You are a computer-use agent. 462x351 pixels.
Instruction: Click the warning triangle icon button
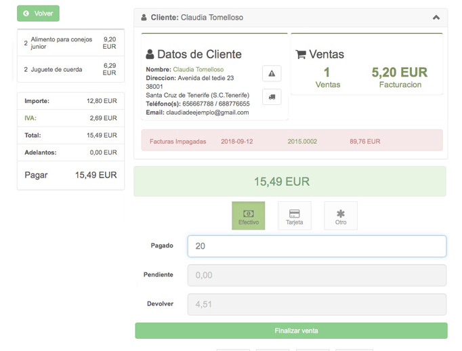tap(272, 73)
